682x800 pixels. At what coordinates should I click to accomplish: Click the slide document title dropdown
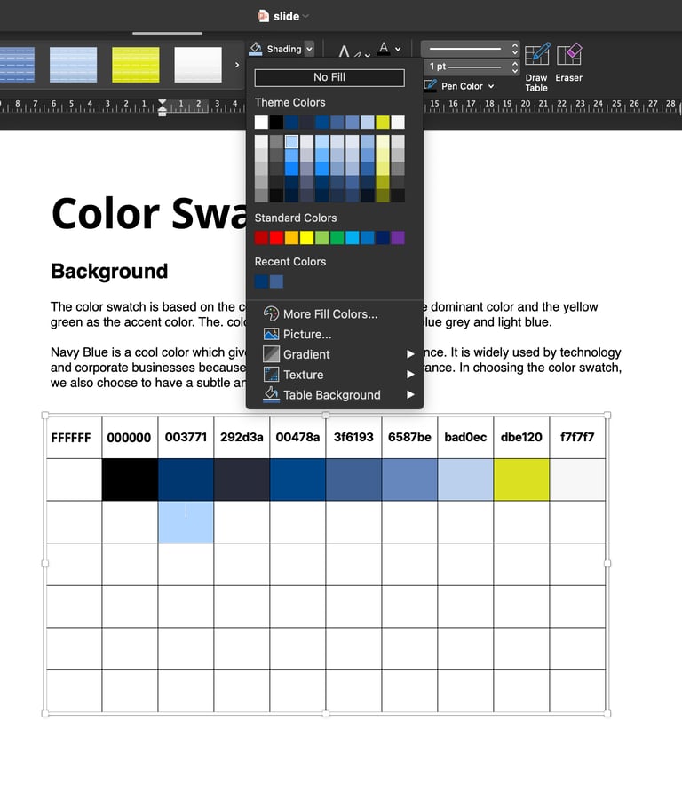pos(305,16)
